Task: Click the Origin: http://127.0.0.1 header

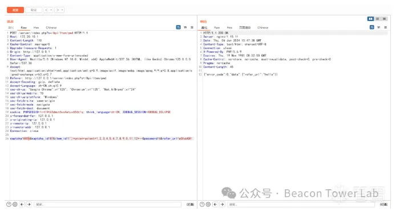Action: (30, 52)
